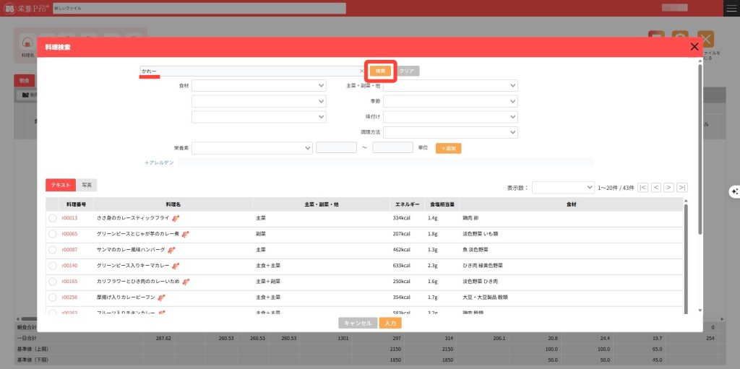Expand the 調理方法 dropdown
740x369 pixels.
point(450,133)
